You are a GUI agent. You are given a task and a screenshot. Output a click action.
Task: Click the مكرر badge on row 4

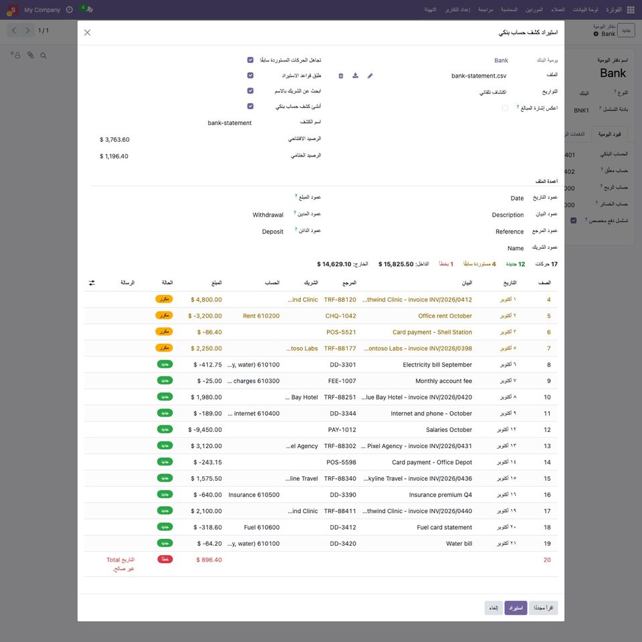[x=165, y=300]
